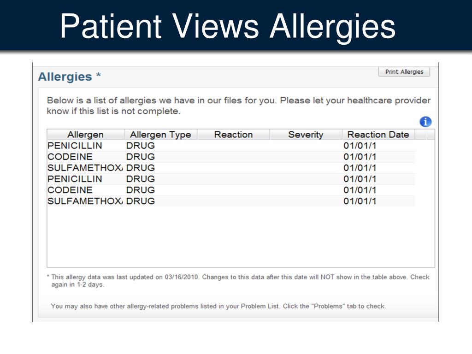
Task: Click the empty area below the allergy rows
Action: point(241,236)
